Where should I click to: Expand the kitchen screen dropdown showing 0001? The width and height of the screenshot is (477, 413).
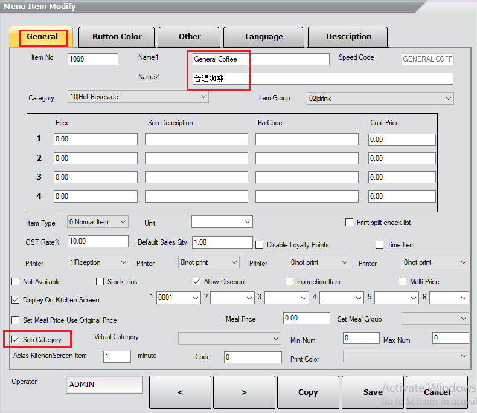coord(179,298)
